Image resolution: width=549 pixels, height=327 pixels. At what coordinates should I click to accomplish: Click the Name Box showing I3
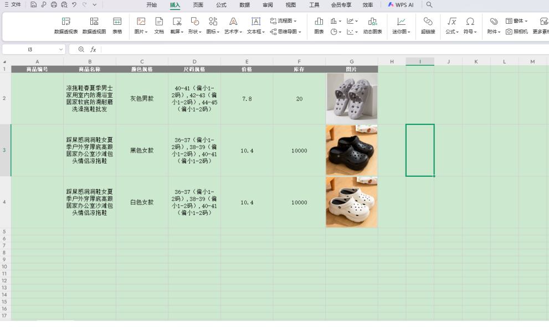click(x=30, y=50)
